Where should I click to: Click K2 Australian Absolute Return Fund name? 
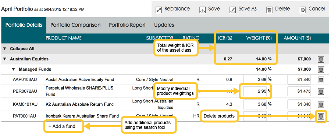(x=79, y=104)
